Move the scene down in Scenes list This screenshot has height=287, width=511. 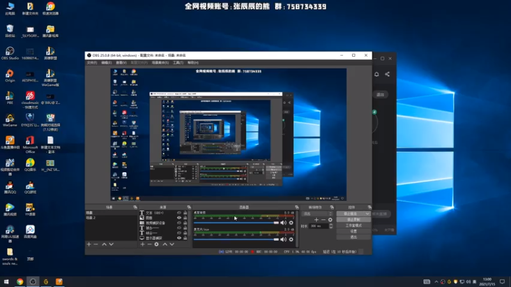[x=111, y=244]
